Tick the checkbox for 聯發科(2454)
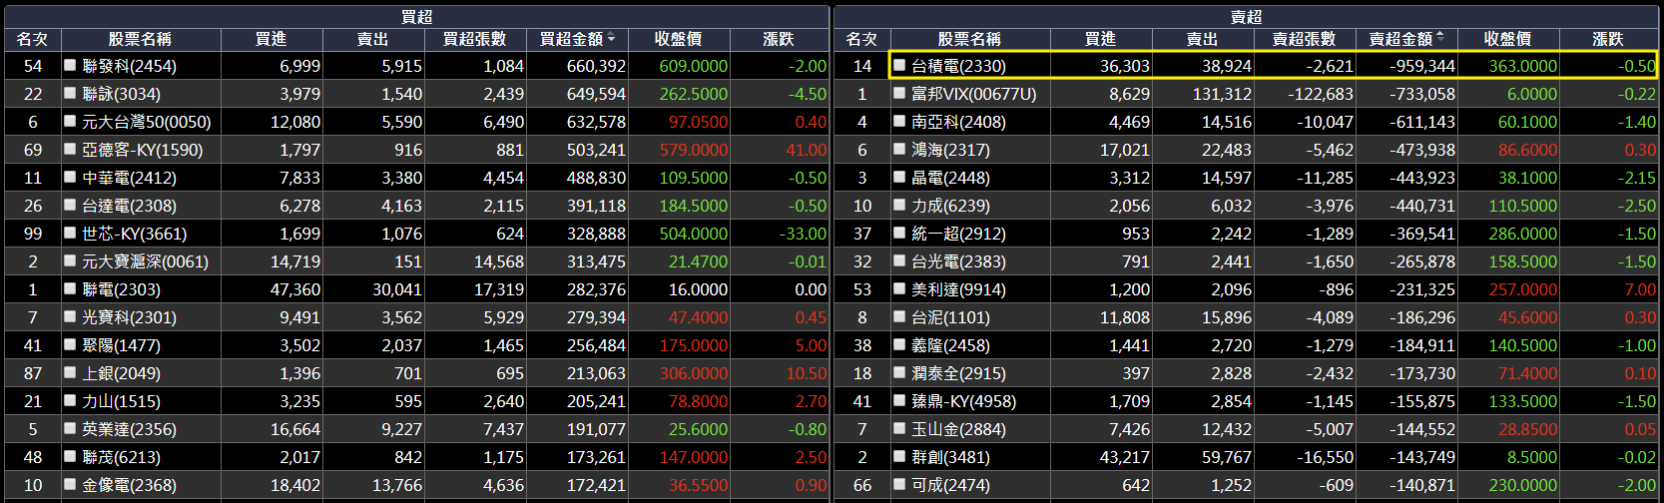This screenshot has height=503, width=1664. pyautogui.click(x=70, y=65)
